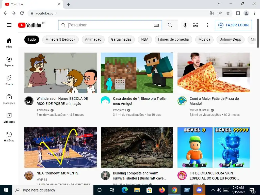
Task: Open the Windows Start menu
Action: (x=6, y=190)
